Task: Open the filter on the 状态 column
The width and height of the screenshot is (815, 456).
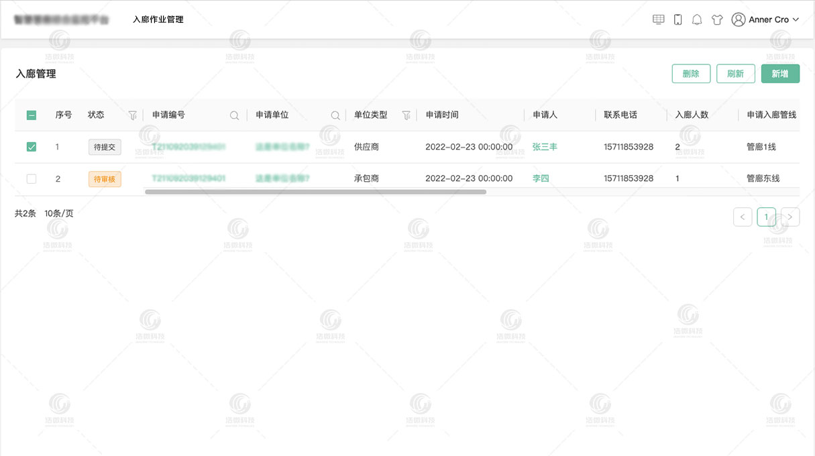Action: point(132,115)
